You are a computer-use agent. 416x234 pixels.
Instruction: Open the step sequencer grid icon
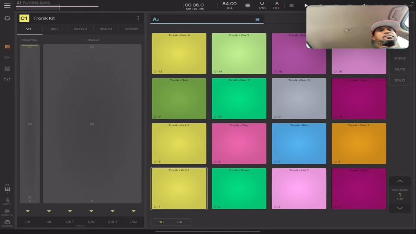click(7, 69)
